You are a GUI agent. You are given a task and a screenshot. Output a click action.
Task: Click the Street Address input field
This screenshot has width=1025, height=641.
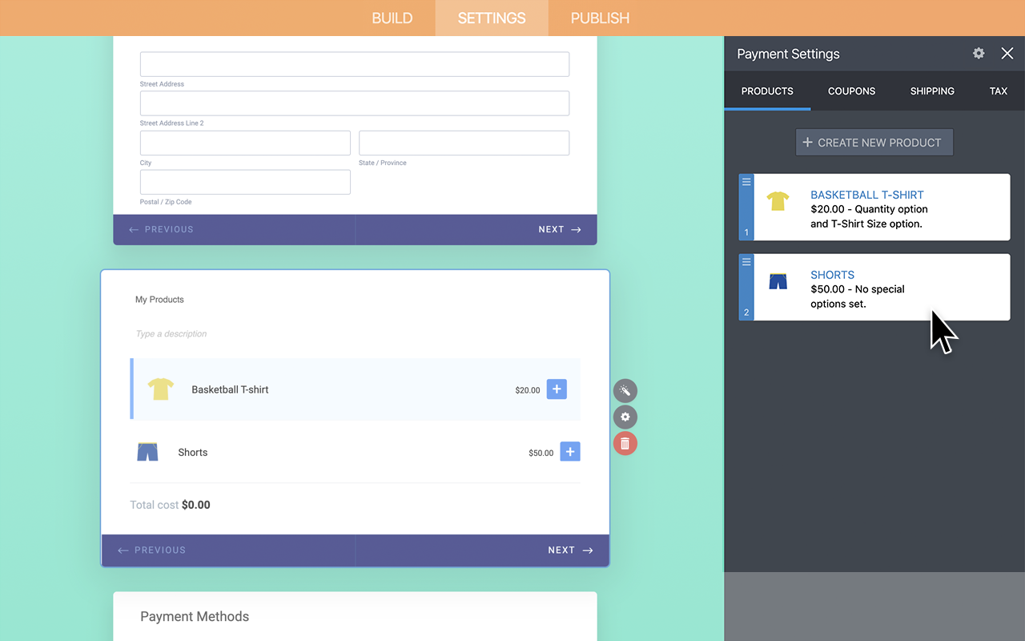click(x=355, y=64)
